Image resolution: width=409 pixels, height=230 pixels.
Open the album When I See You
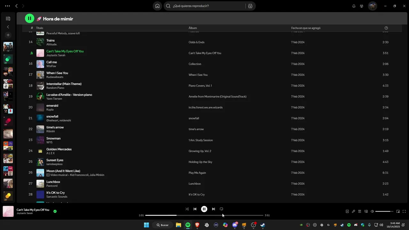(x=198, y=75)
